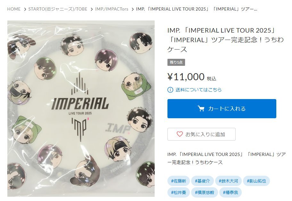The image size is (292, 201).
Task: Add to favorites via お気に入りに追加 button
Action: 201,134
